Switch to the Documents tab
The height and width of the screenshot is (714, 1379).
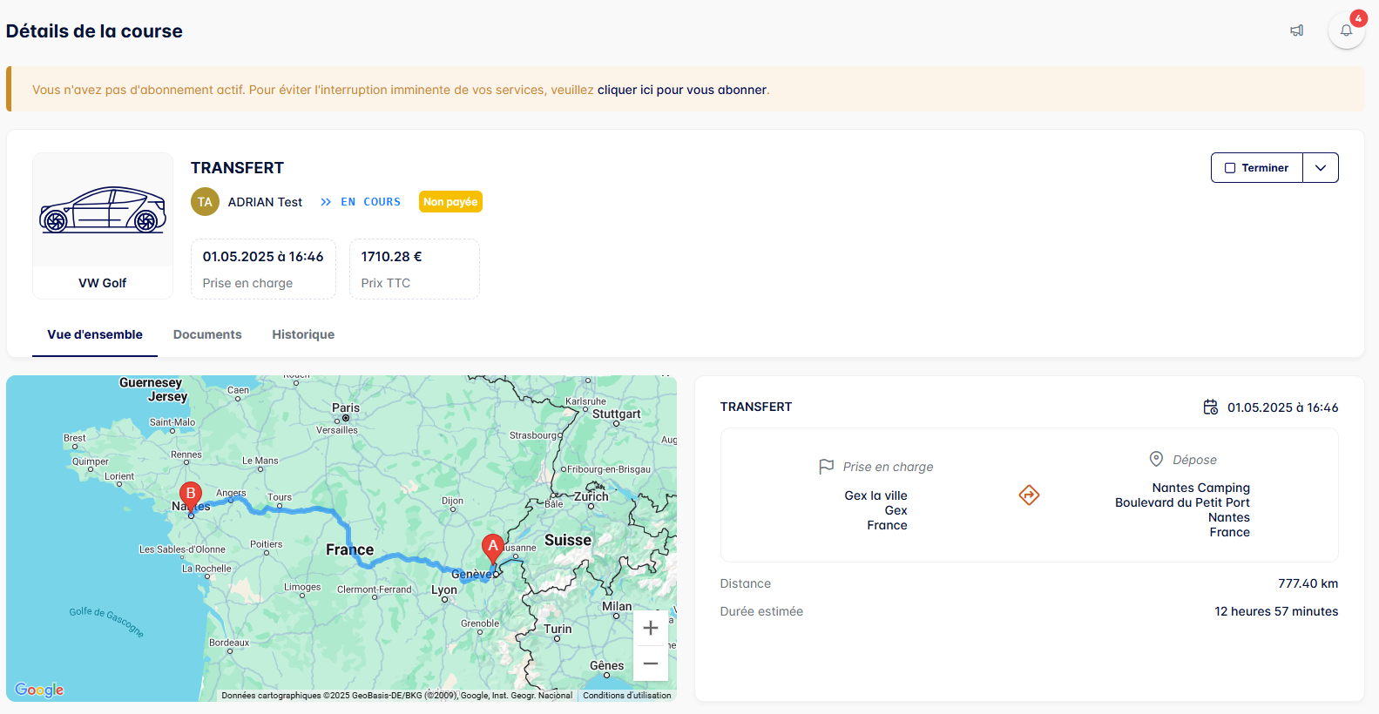pos(207,334)
